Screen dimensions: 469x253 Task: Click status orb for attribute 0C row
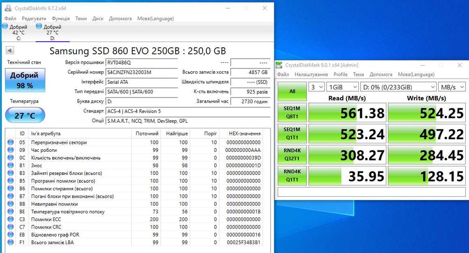click(x=11, y=158)
